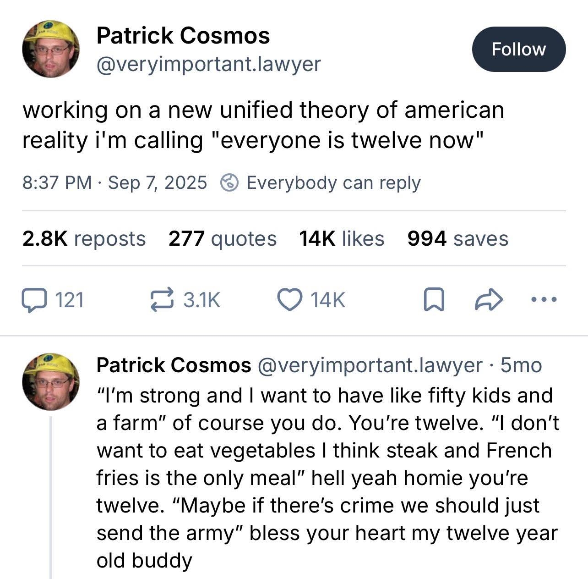Open the @veryimportant.lawyer handle in main post
The image size is (588, 579).
[x=208, y=64]
